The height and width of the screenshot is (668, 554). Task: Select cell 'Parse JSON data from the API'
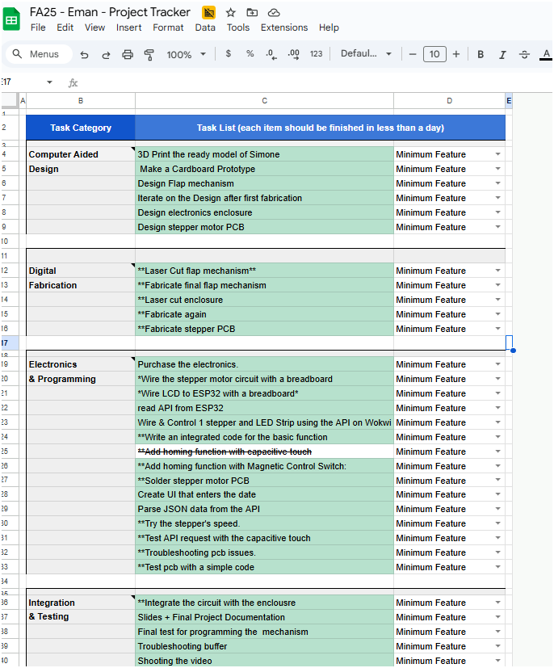click(264, 509)
